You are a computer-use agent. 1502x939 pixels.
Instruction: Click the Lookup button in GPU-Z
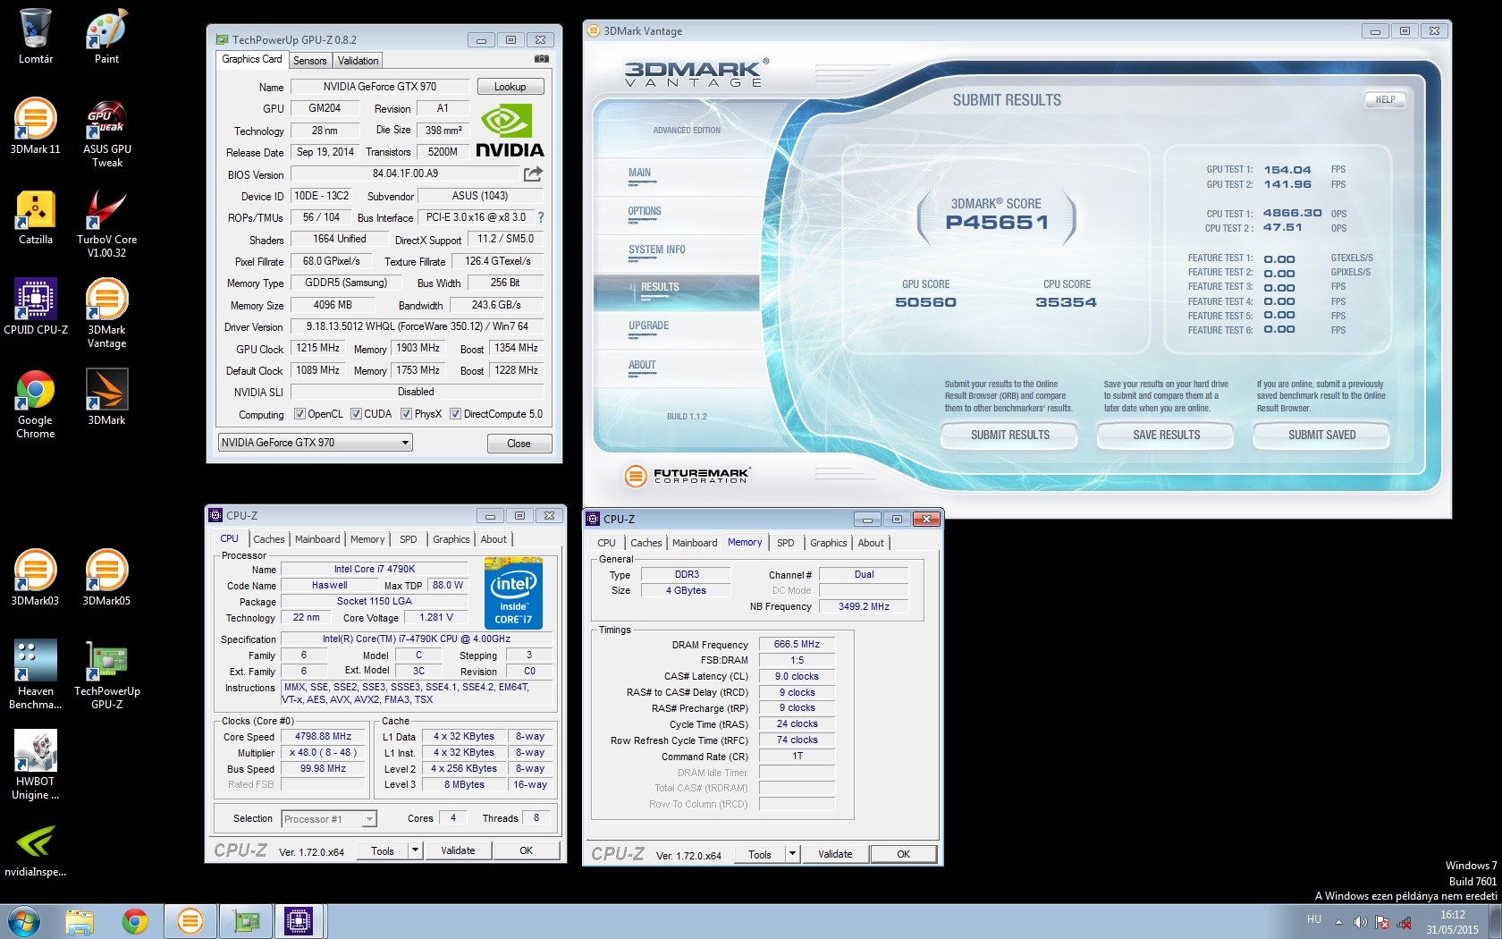[x=510, y=87]
